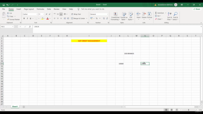
Task: Expand the Merge & Center dropdown arrow
Action: tap(87, 18)
